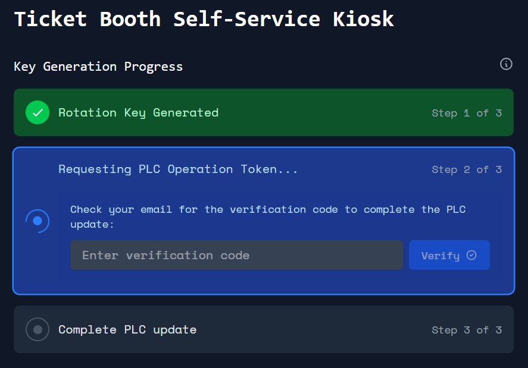
Task: Click the green checkmark icon for Rotation Key
Action: [38, 112]
